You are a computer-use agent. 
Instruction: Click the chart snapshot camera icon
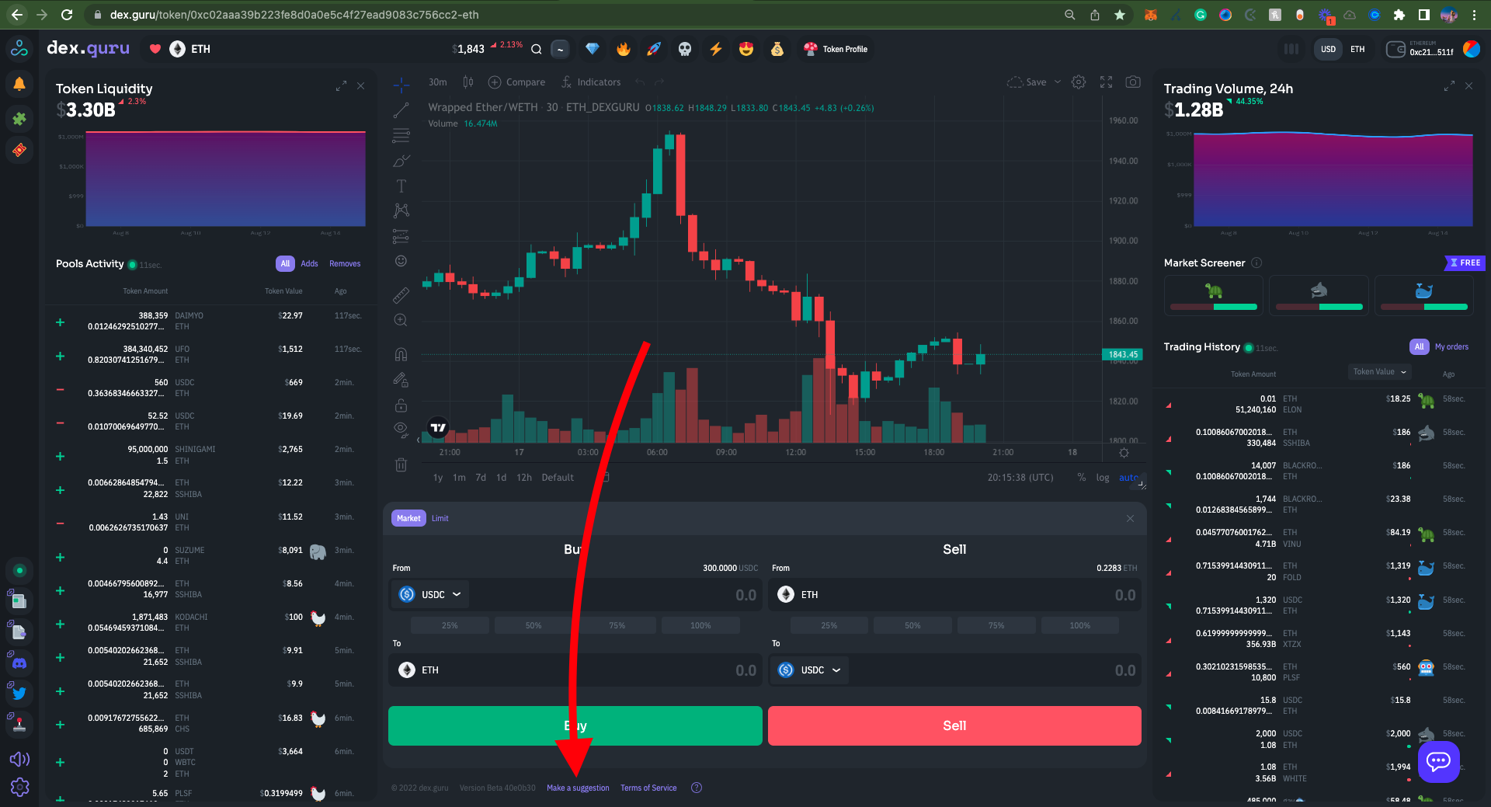click(x=1133, y=82)
